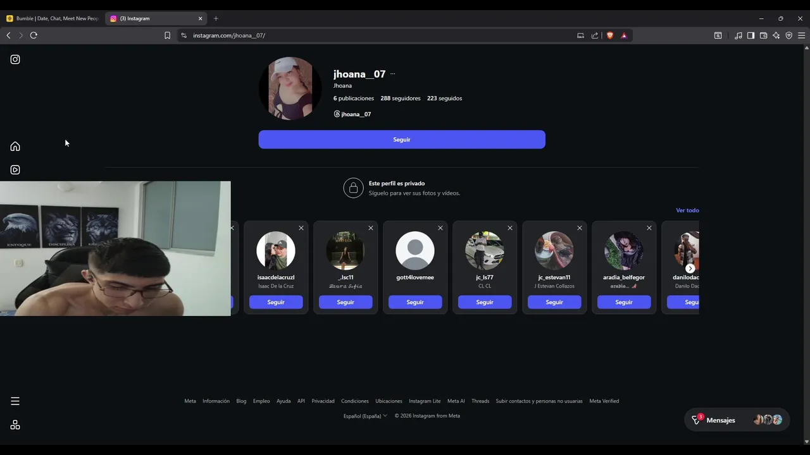Follow isaacdelacruzl

coord(276,302)
